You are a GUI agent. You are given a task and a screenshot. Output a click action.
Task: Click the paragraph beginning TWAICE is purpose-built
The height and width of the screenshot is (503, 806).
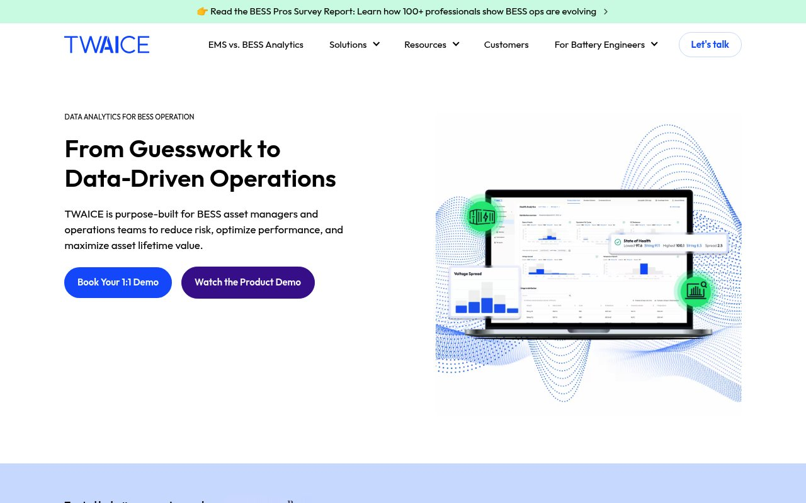204,229
